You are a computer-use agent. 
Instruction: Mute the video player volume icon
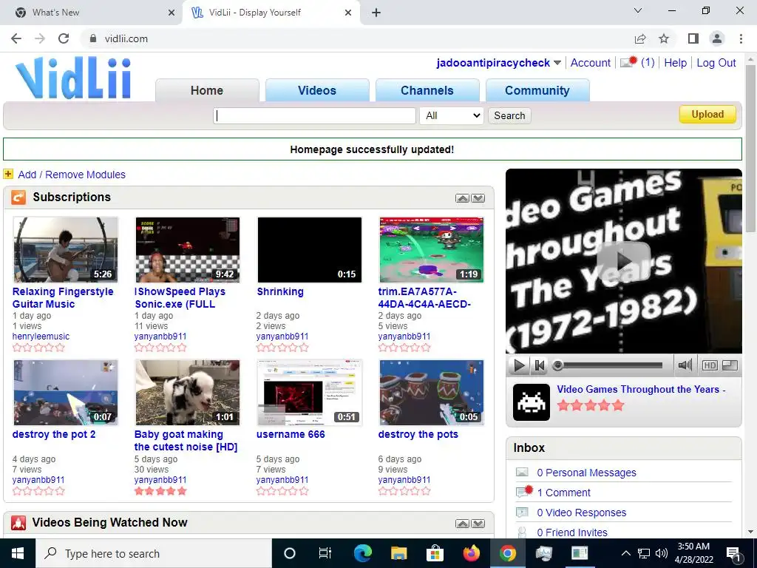coord(685,365)
